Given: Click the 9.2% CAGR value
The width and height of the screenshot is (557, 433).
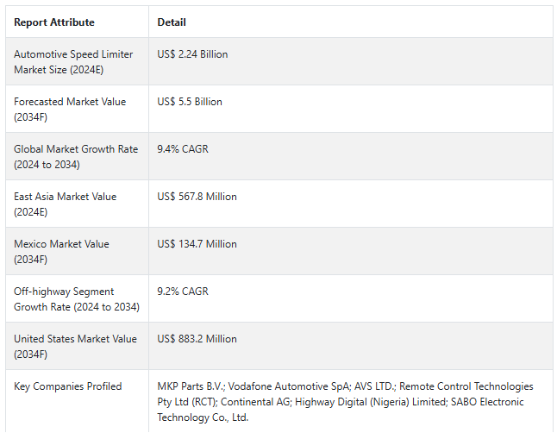Looking at the screenshot, I should point(183,292).
